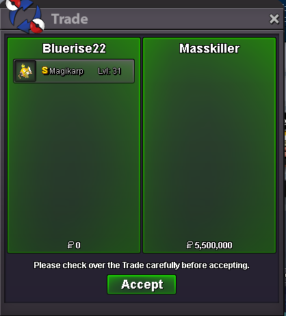Accept the trade offer
Image resolution: width=286 pixels, height=316 pixels.
click(x=142, y=285)
